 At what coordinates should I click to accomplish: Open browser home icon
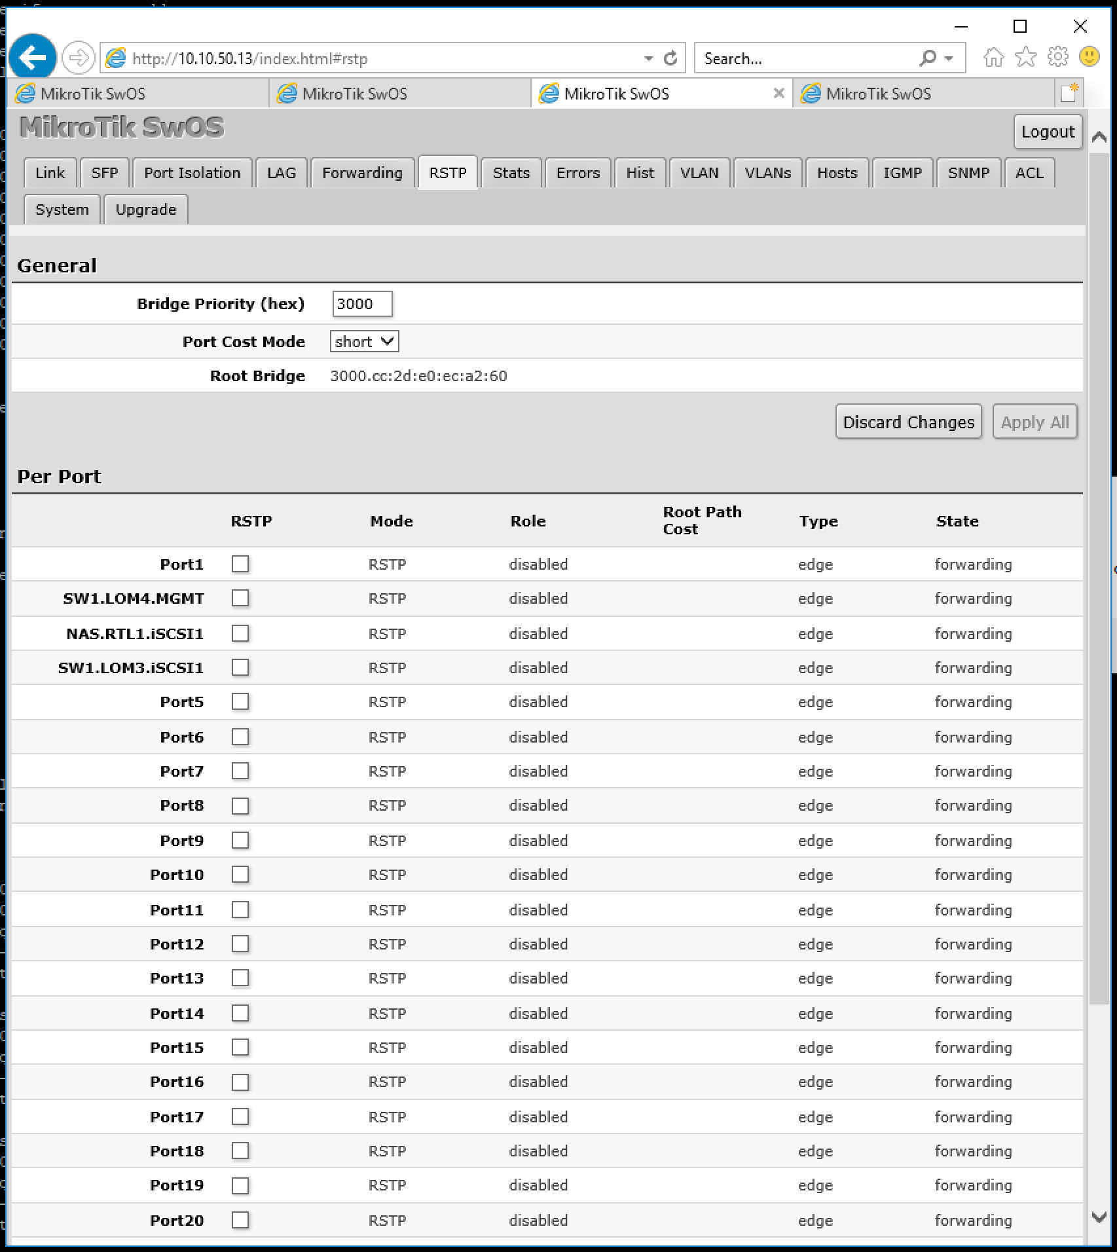[x=994, y=58]
